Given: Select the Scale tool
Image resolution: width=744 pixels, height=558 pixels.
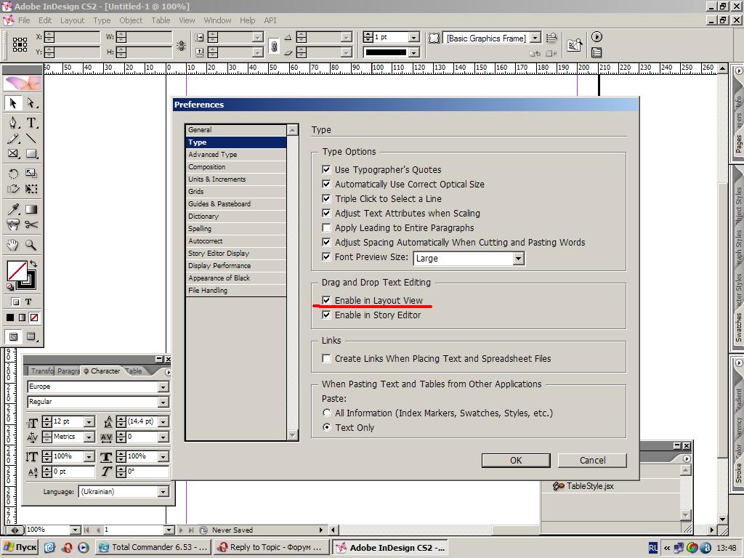Looking at the screenshot, I should pos(31,174).
